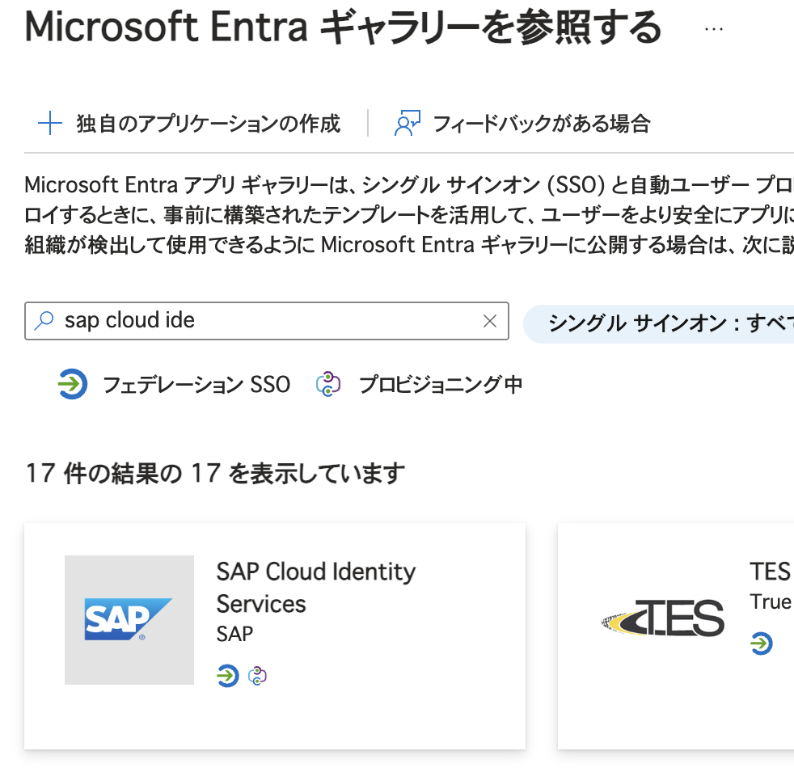Click the 独自のアプリケーションの作成 button
Screen dimensions: 794x768
click(x=208, y=124)
